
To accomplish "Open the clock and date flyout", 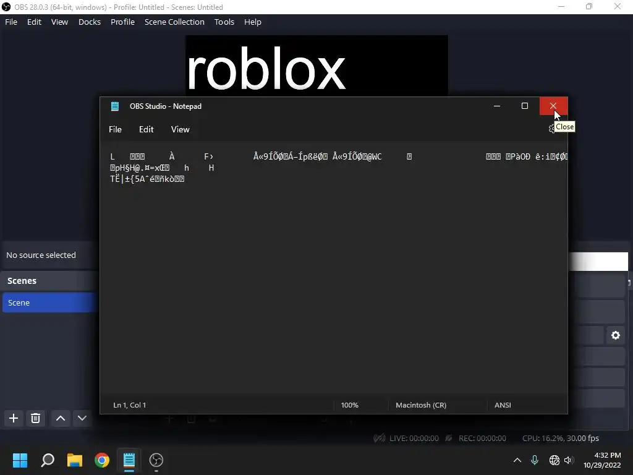I will pyautogui.click(x=602, y=460).
